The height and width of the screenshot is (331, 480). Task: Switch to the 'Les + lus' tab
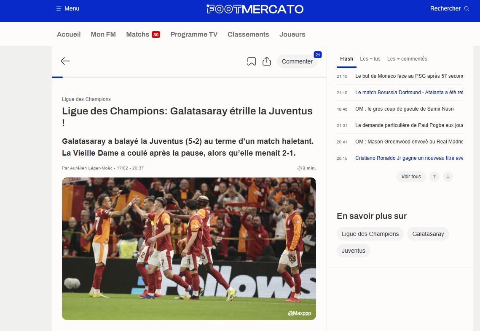(370, 58)
